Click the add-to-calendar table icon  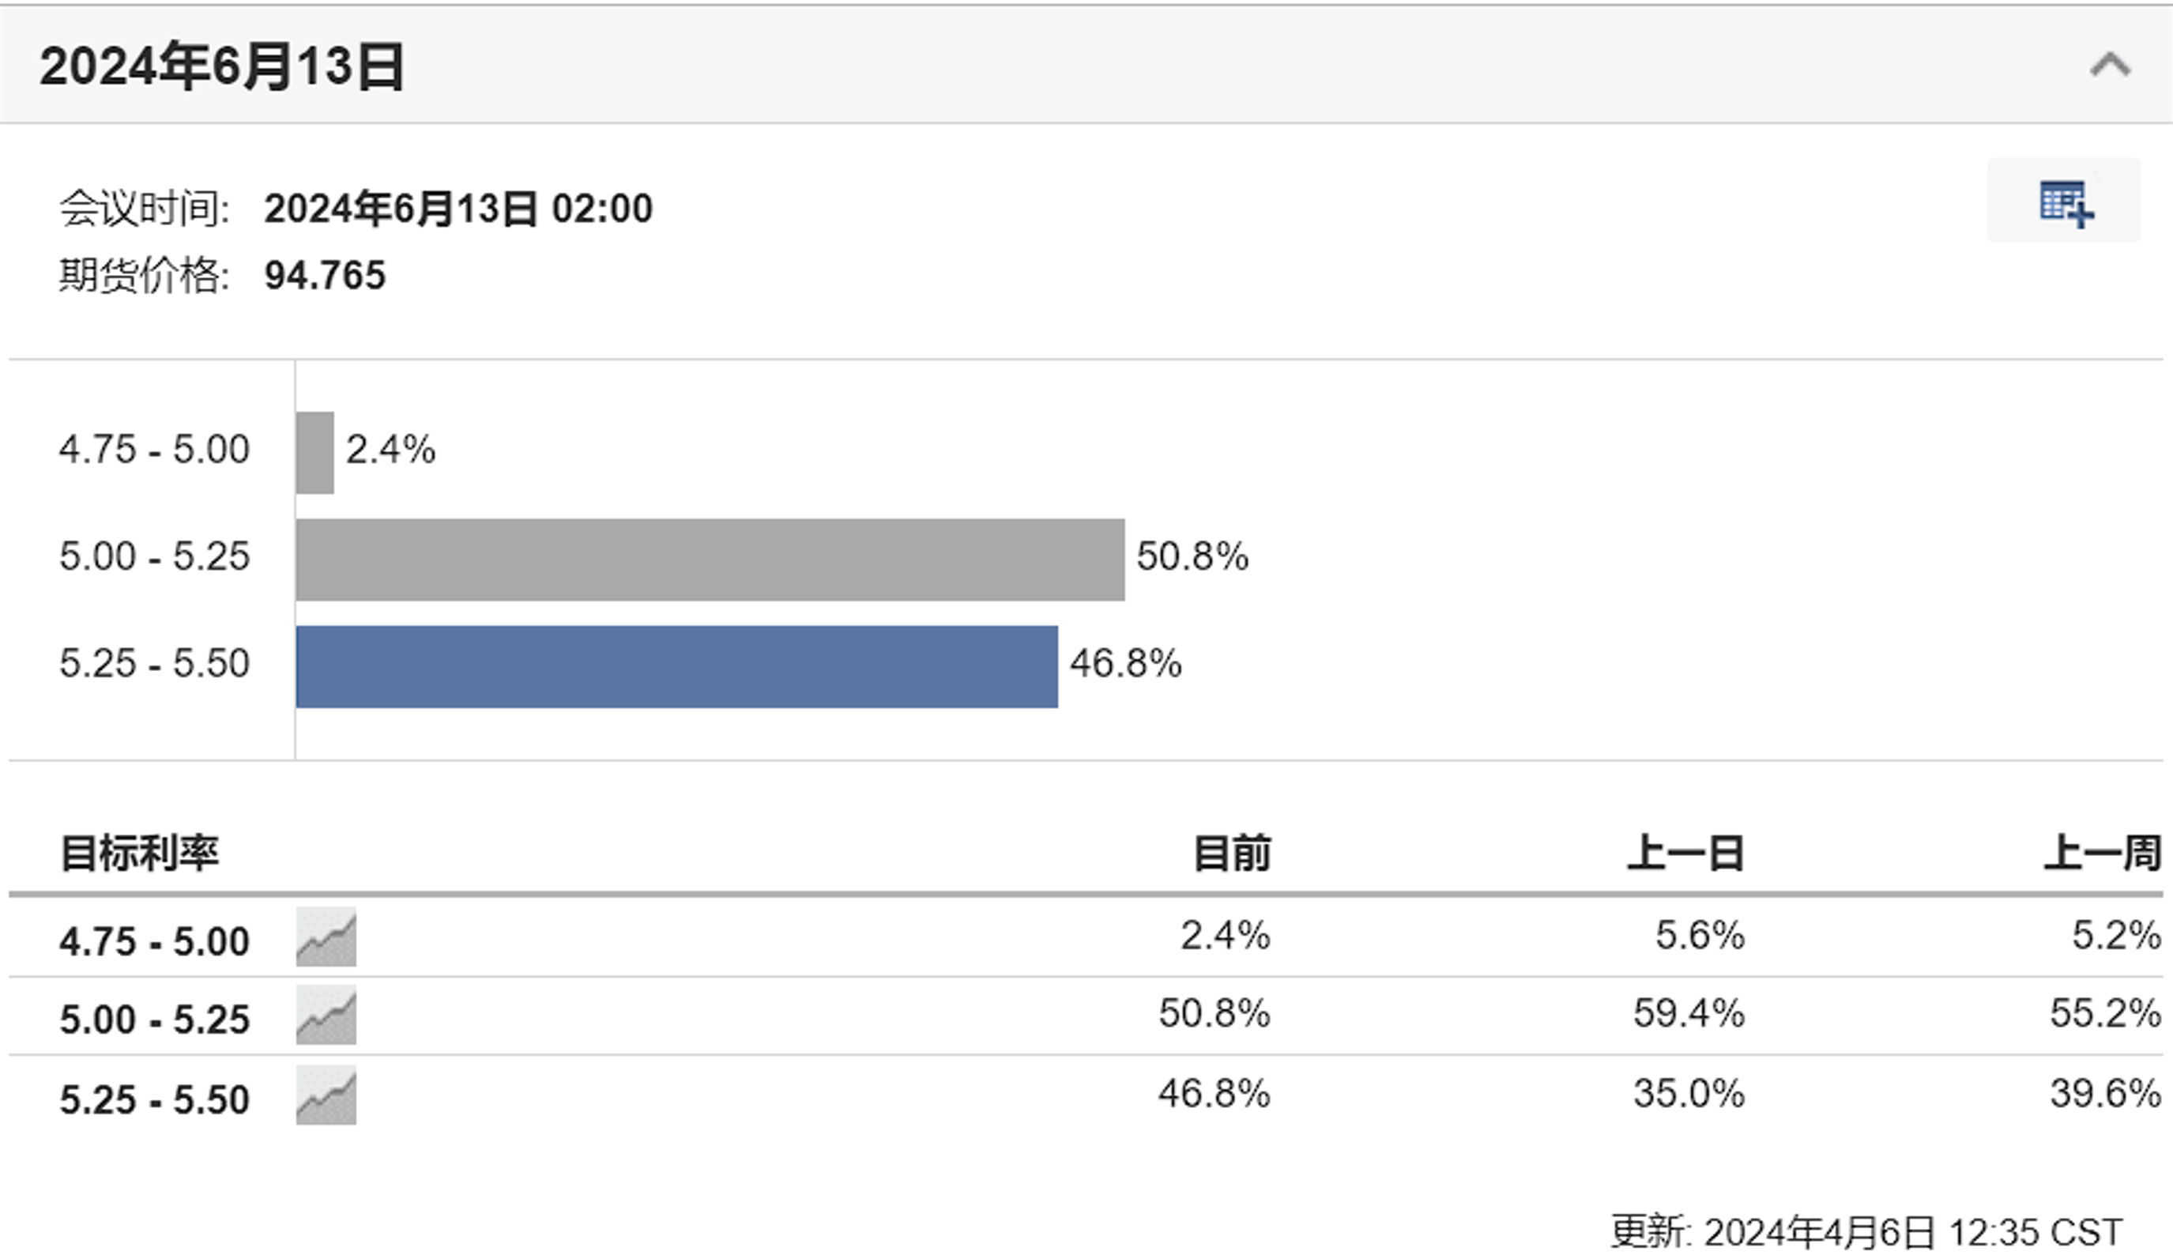tap(2066, 202)
